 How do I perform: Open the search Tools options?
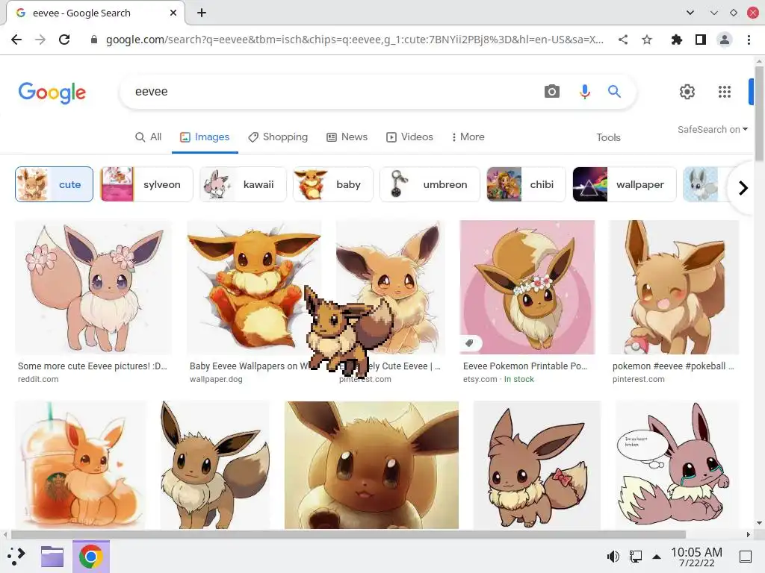tap(608, 137)
